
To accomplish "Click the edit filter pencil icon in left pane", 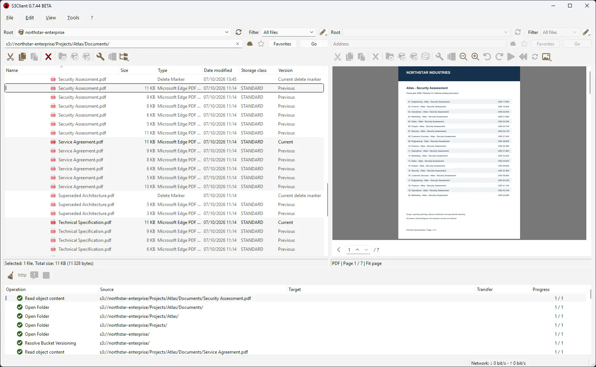I will point(323,32).
